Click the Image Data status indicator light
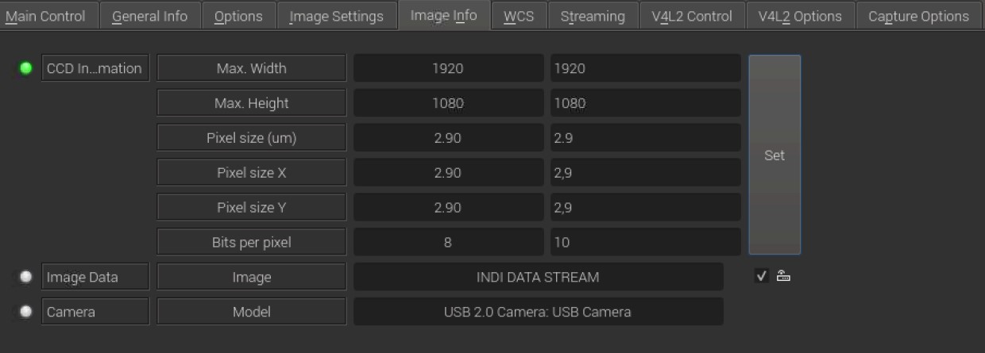This screenshot has height=353, width=985. pyautogui.click(x=26, y=277)
